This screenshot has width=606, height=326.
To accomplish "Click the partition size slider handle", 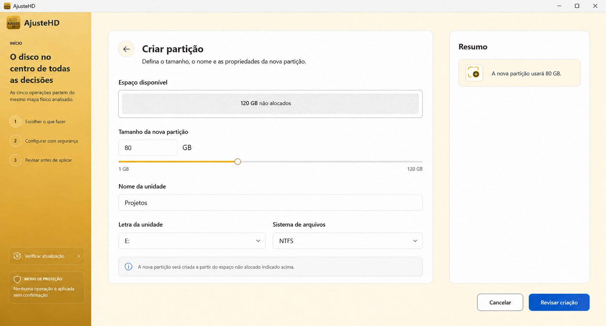I will click(x=237, y=162).
